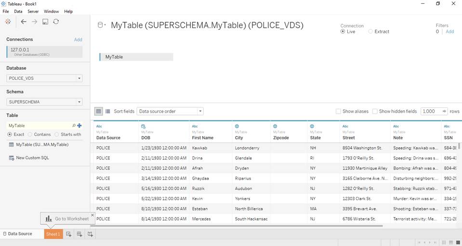The image size is (462, 246).
Task: Open the Server menu
Action: pos(33,11)
